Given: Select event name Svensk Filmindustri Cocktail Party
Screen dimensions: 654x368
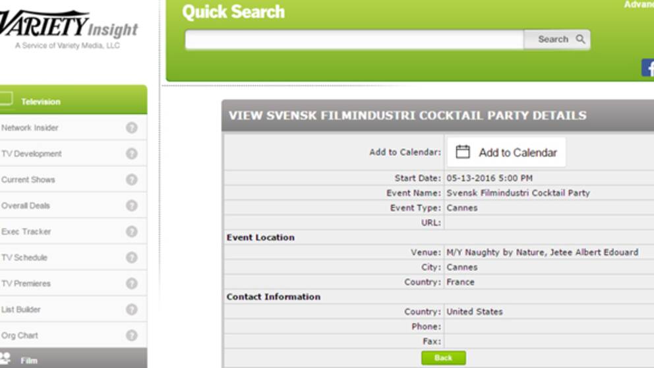Looking at the screenshot, I should click(518, 193).
